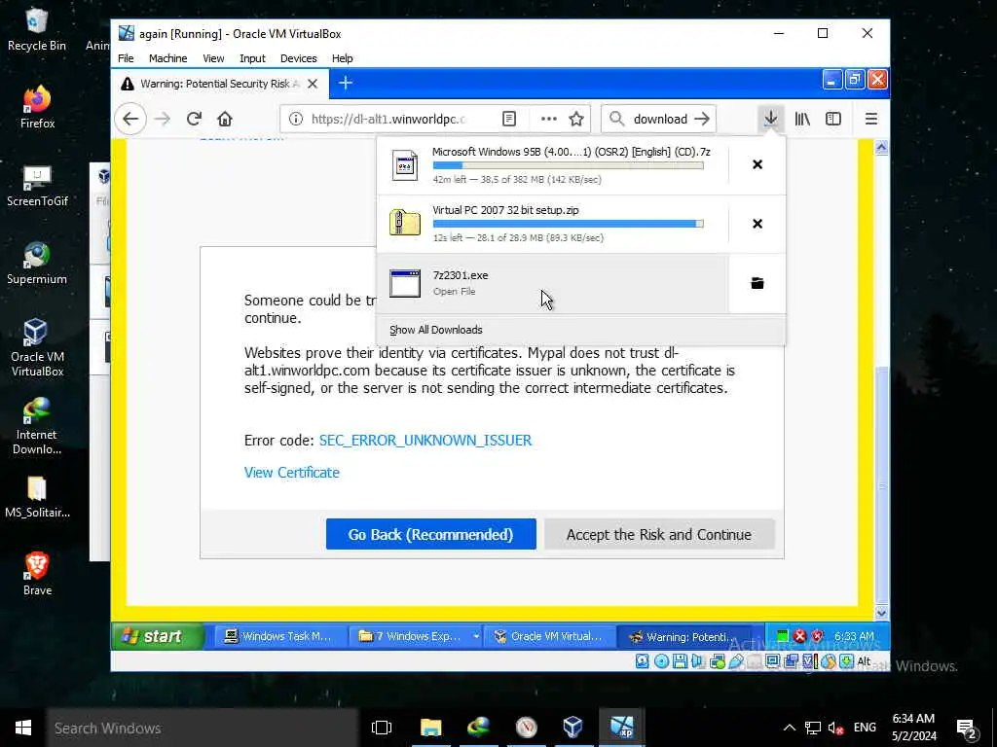
Task: Open the View Certificate link
Action: [x=292, y=473]
